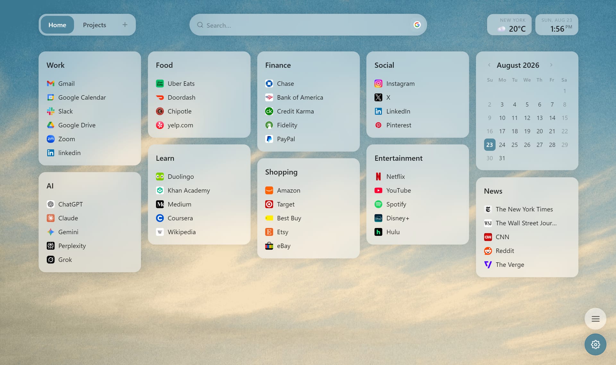Select highlighted date 23 in calendar
The image size is (616, 365).
pos(490,145)
